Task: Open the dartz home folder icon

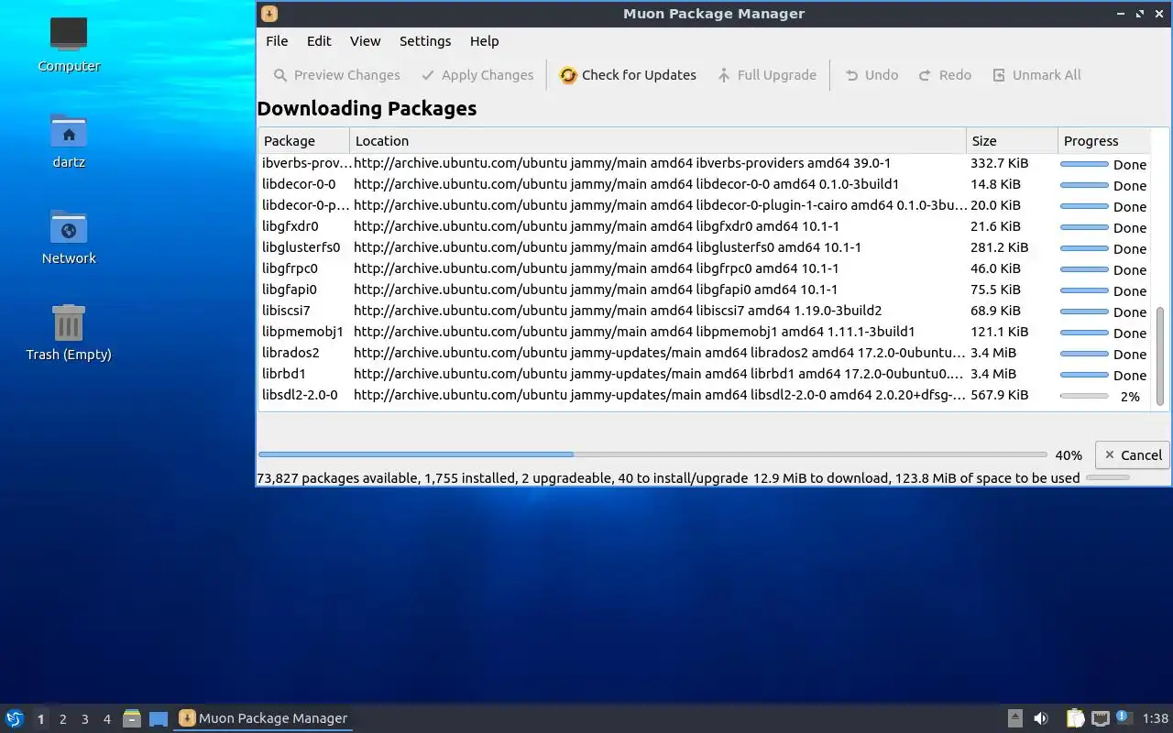Action: click(x=69, y=140)
